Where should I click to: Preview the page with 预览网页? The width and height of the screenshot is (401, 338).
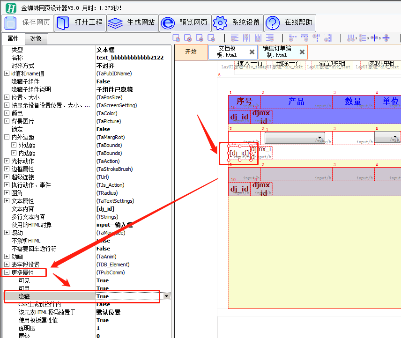pos(185,22)
